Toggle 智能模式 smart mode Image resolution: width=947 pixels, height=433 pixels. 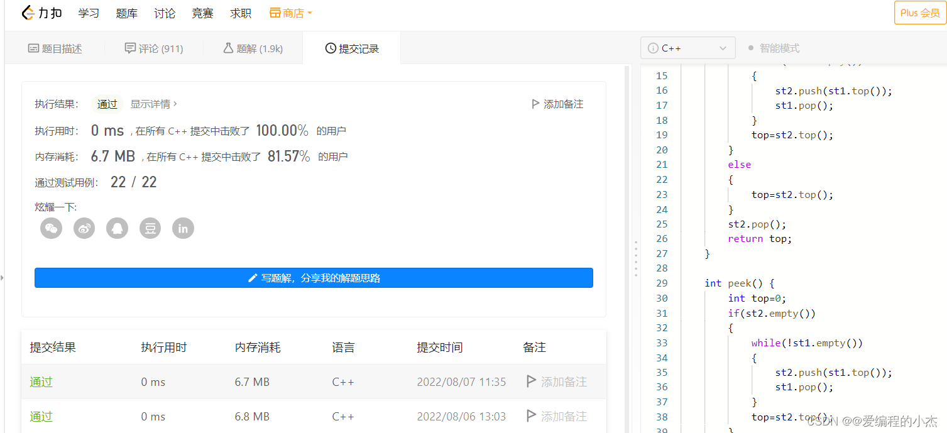pos(773,48)
